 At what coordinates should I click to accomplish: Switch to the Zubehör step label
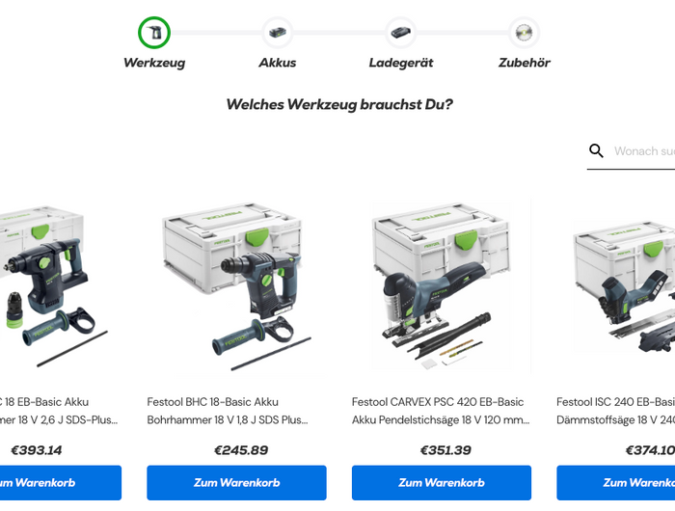524,63
